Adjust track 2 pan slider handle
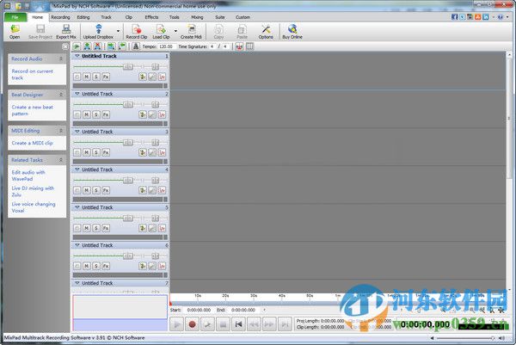This screenshot has width=516, height=345. click(156, 105)
